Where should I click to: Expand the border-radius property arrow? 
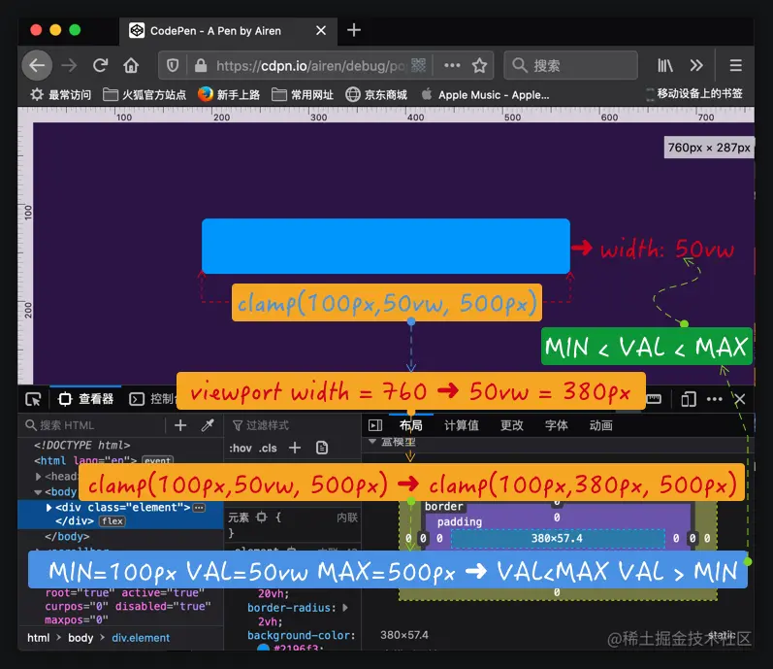345,607
